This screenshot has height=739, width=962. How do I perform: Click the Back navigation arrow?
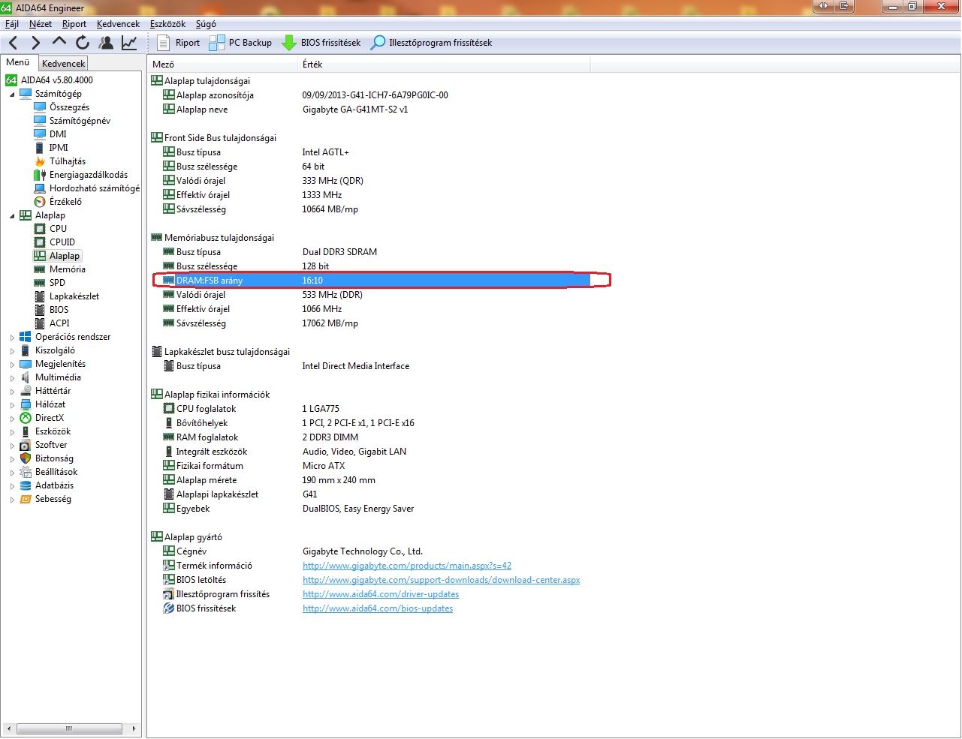14,43
